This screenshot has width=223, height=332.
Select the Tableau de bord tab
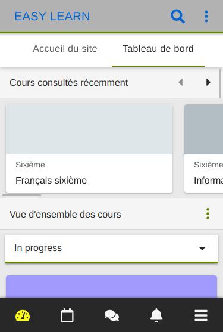tap(158, 49)
